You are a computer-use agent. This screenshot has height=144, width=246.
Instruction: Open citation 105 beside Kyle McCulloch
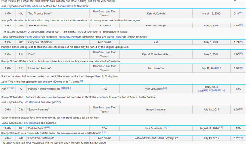click(165, 88)
